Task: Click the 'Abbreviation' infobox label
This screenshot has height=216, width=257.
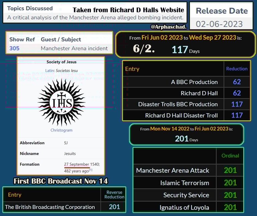Action: pyautogui.click(x=32, y=143)
